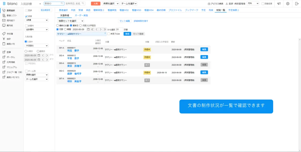The width and height of the screenshot is (301, 152).
Task: Go to previous day in search date
Action: pyautogui.click(x=96, y=29)
